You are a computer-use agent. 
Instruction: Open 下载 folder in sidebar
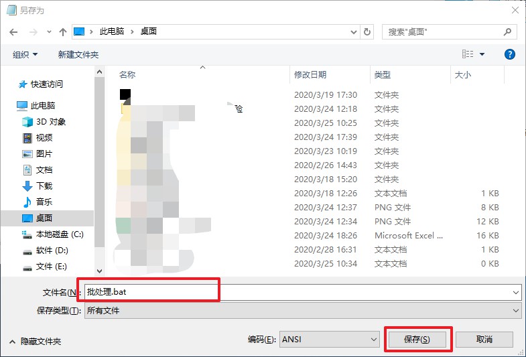click(x=38, y=186)
